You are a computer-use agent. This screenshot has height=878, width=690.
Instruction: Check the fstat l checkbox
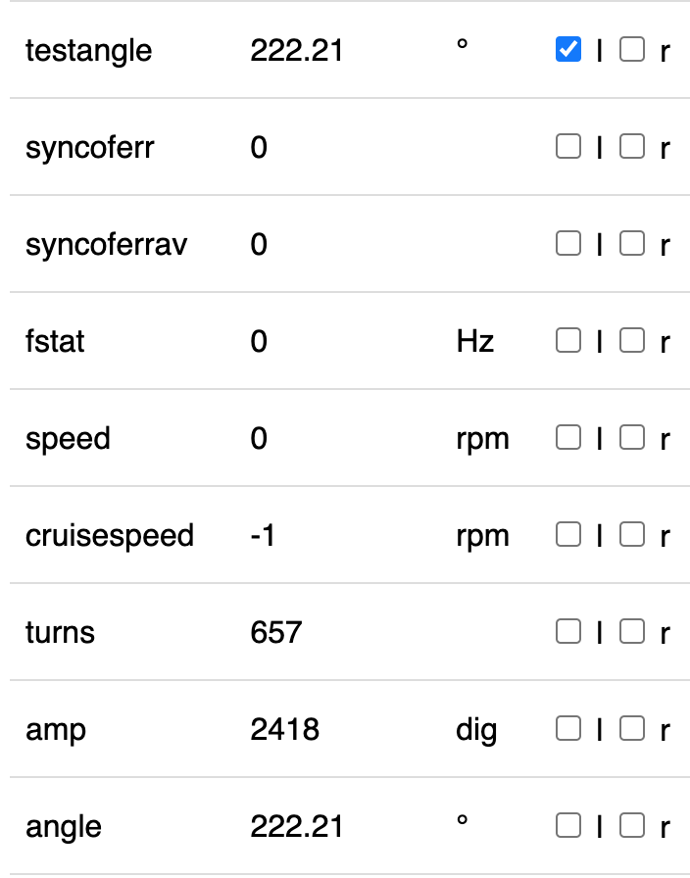(x=568, y=340)
